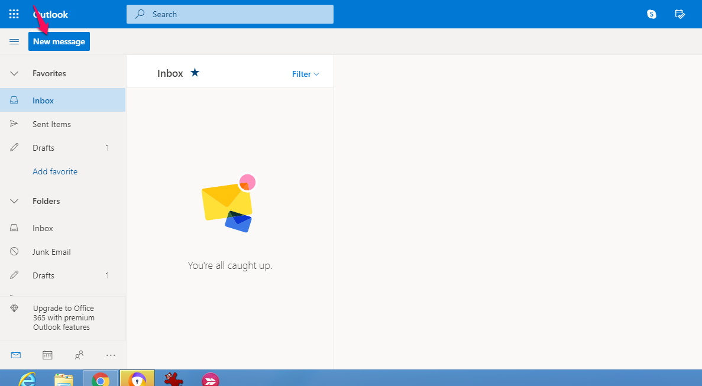Open Skype from the header
The image size is (702, 386).
click(651, 14)
